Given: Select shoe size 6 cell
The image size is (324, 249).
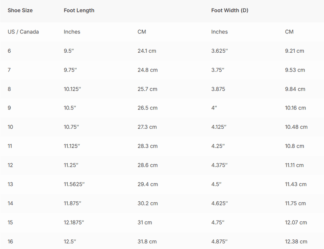Looking at the screenshot, I should (9, 51).
